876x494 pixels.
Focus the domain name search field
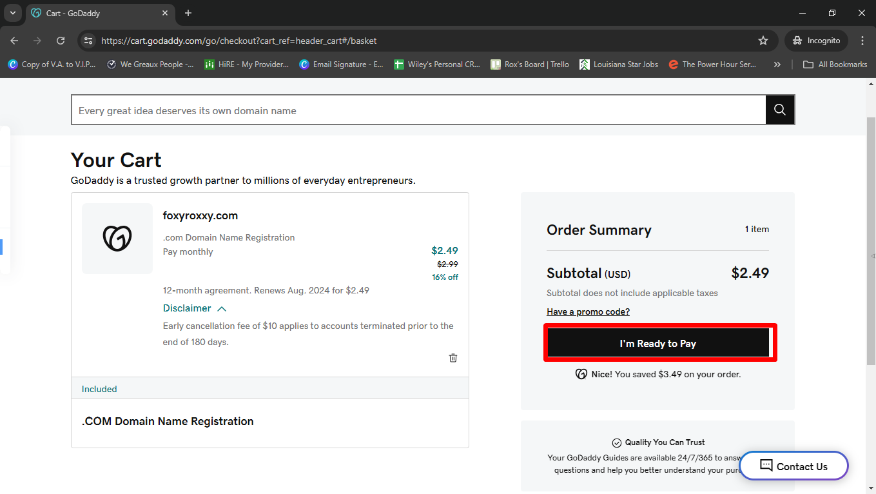[418, 110]
